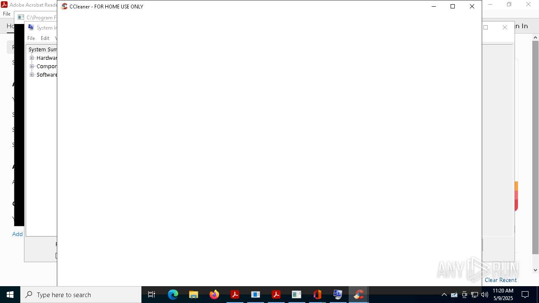Click the Add link in Acrobat sidebar
The image size is (539, 303).
17,234
